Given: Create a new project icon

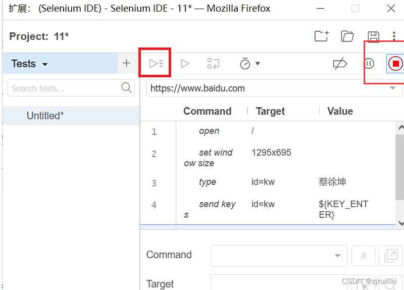Looking at the screenshot, I should coord(322,36).
